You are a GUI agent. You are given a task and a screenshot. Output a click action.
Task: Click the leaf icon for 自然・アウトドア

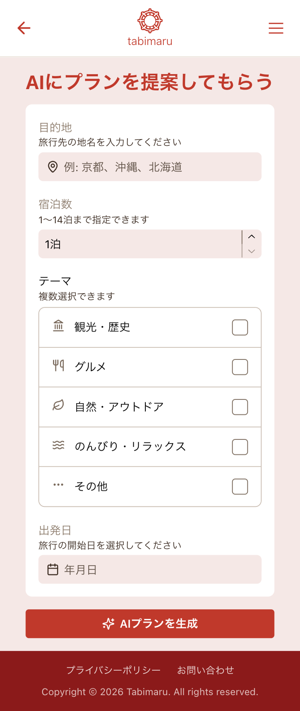[58, 406]
